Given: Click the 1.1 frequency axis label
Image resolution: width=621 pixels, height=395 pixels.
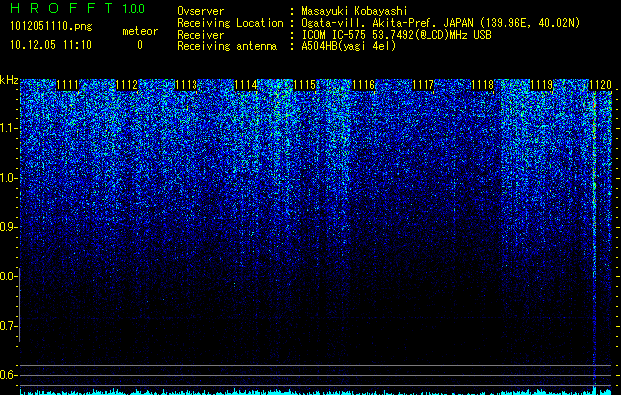Looking at the screenshot, I should (8, 128).
